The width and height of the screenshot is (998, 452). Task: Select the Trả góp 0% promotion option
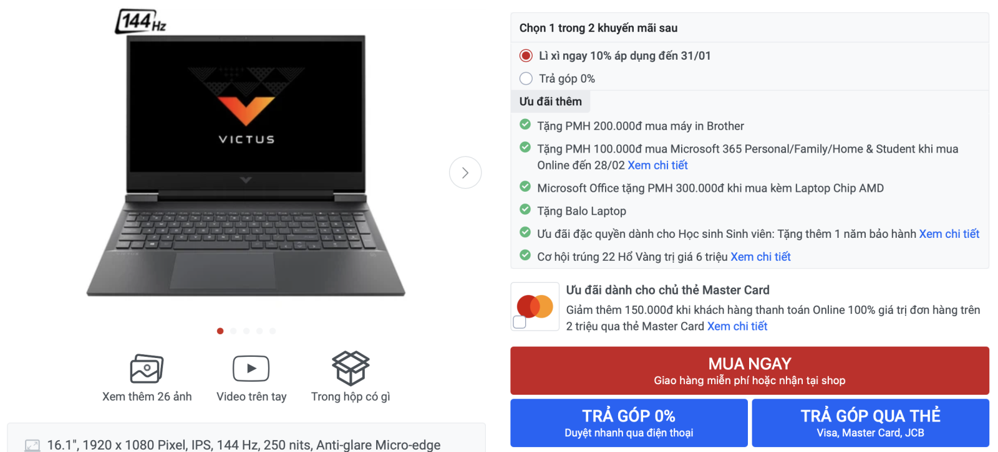pos(526,78)
